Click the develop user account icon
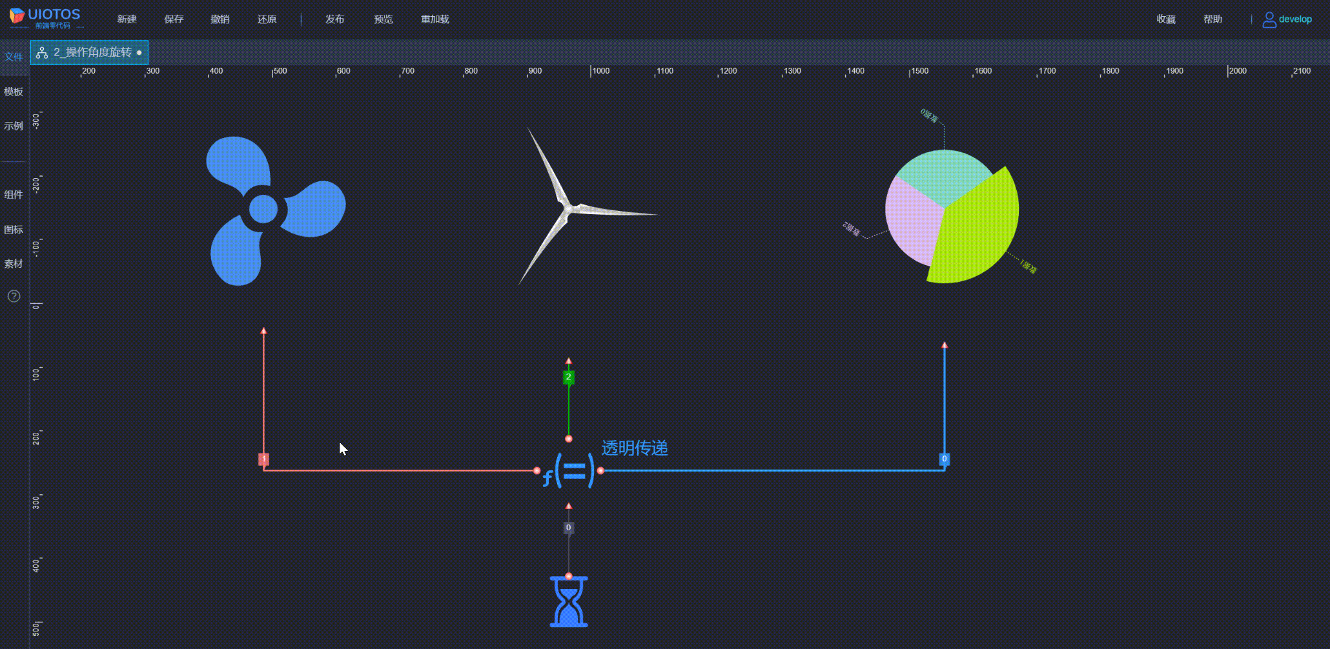Viewport: 1330px width, 649px height. point(1269,19)
